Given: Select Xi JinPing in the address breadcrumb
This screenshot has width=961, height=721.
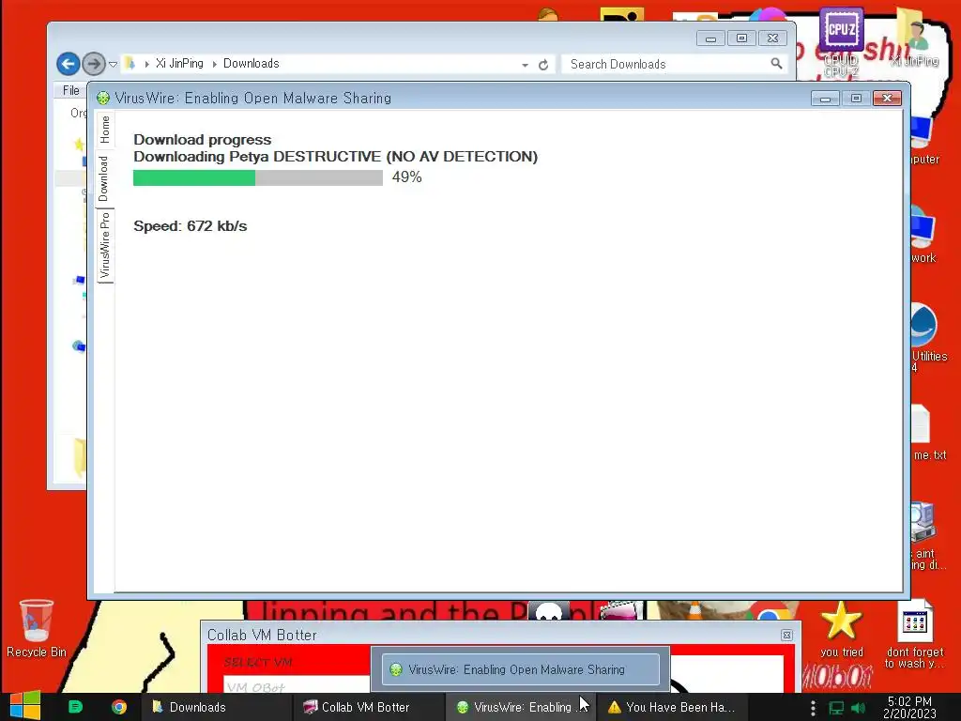Looking at the screenshot, I should pos(179,63).
